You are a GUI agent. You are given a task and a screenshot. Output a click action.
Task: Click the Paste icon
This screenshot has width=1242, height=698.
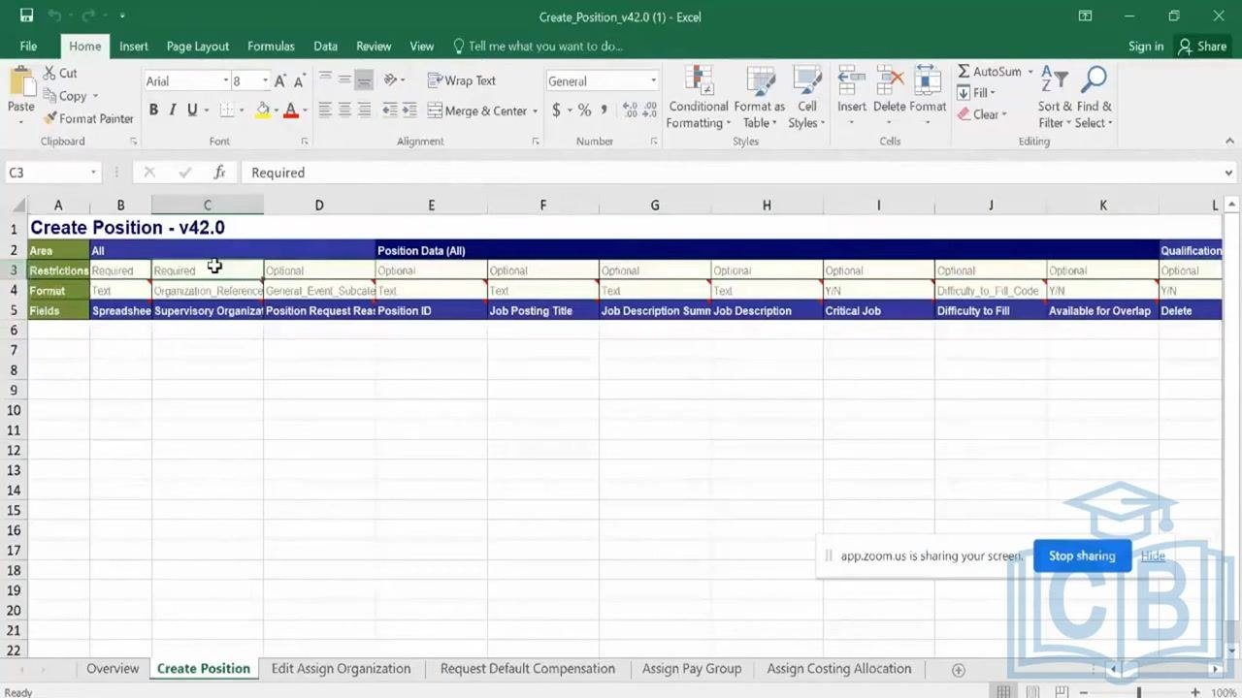(20, 82)
